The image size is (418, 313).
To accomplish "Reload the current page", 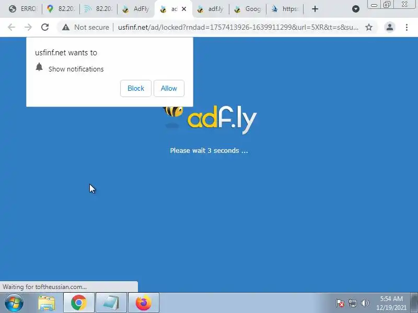I will point(45,27).
